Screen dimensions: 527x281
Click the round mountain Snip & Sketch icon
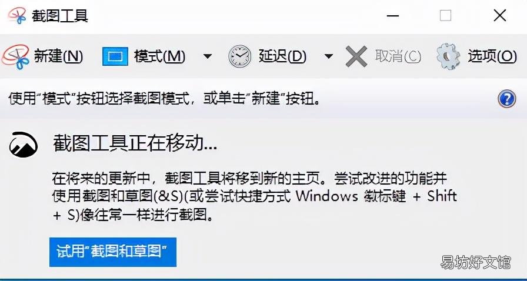point(24,145)
